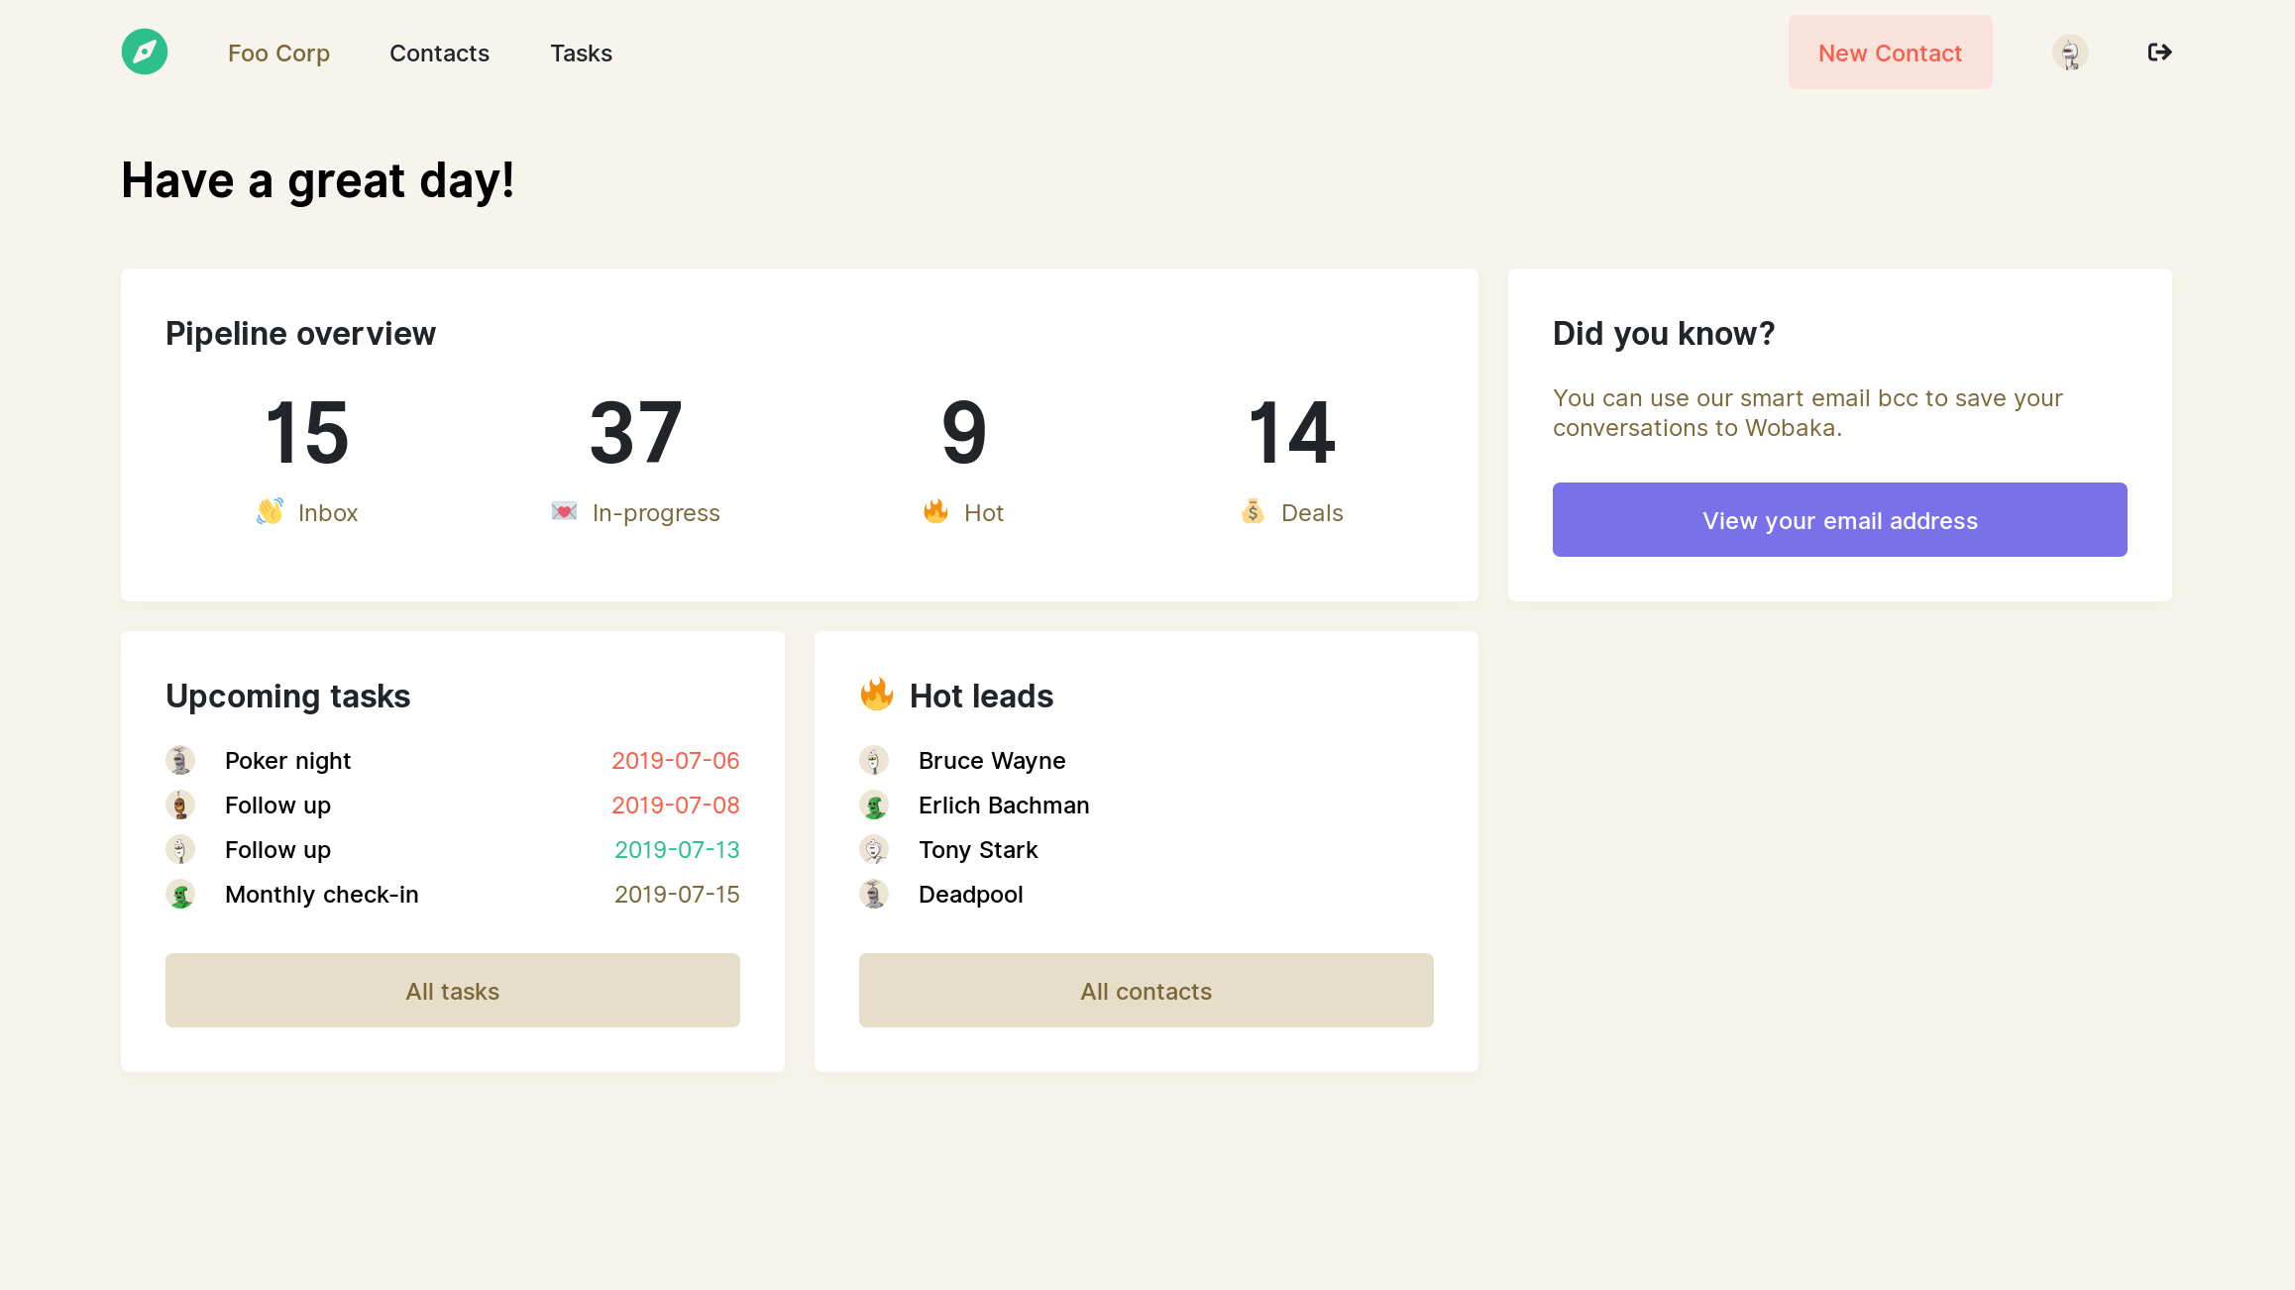Click the In-progress pipeline icon
2295x1290 pixels.
563,512
